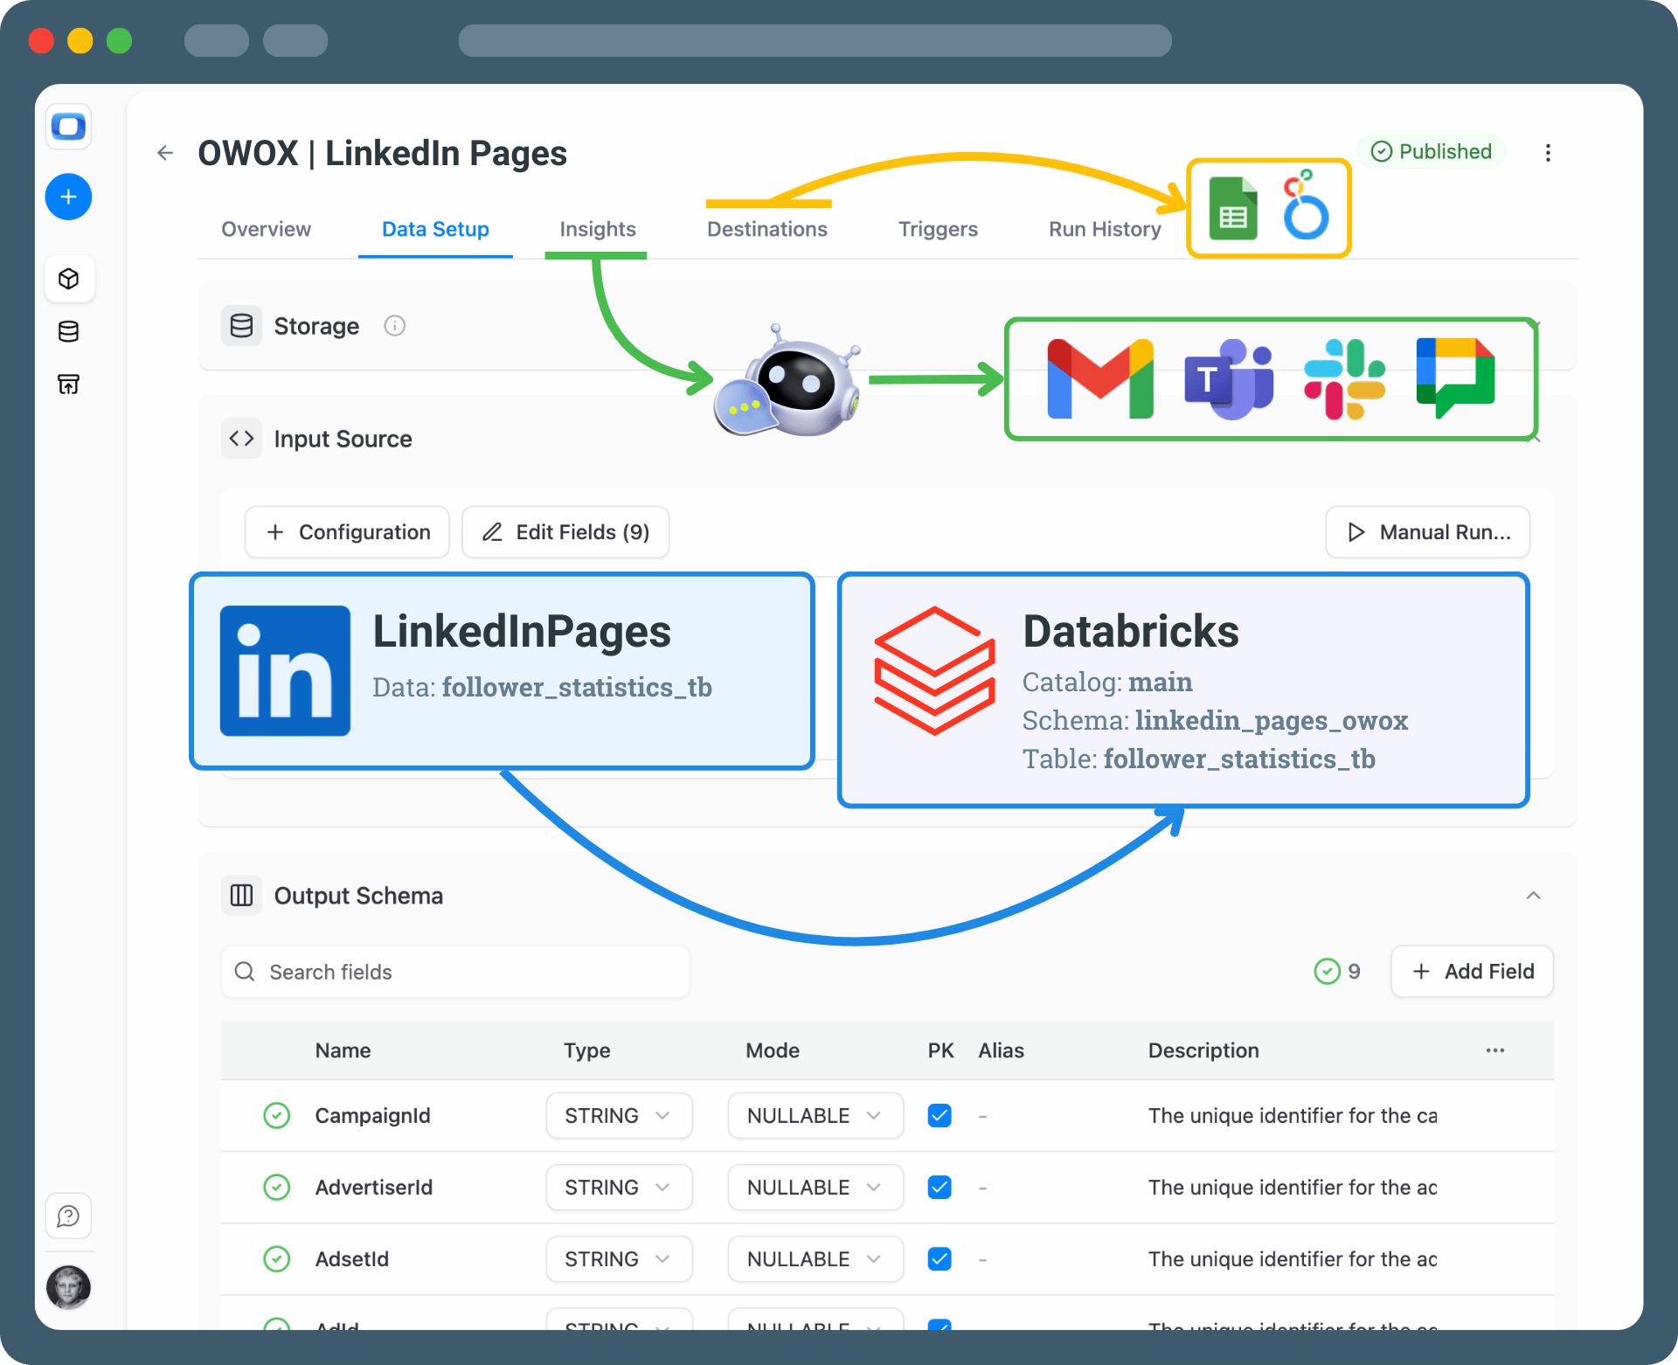Click the Edit Fields (9) button
The image size is (1678, 1365).
(565, 532)
